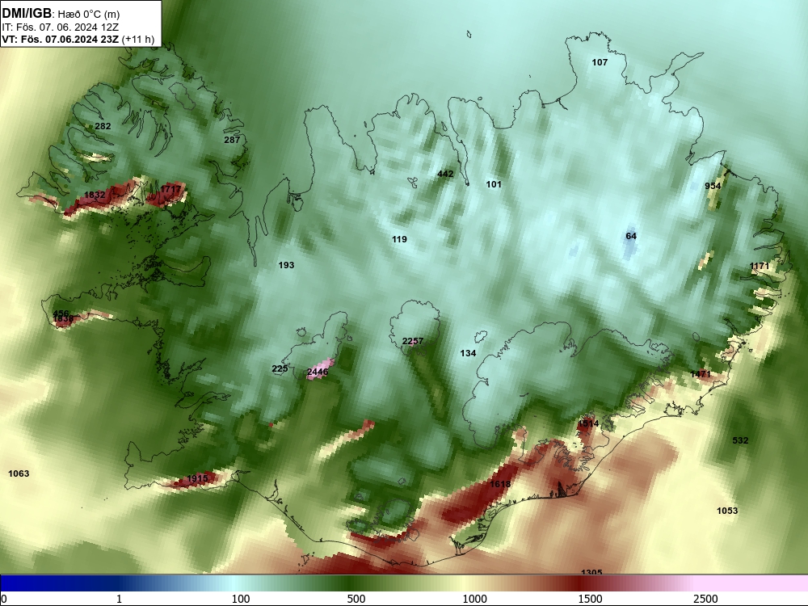Click the 2446 value on pink area
808x606 pixels.
click(x=318, y=372)
